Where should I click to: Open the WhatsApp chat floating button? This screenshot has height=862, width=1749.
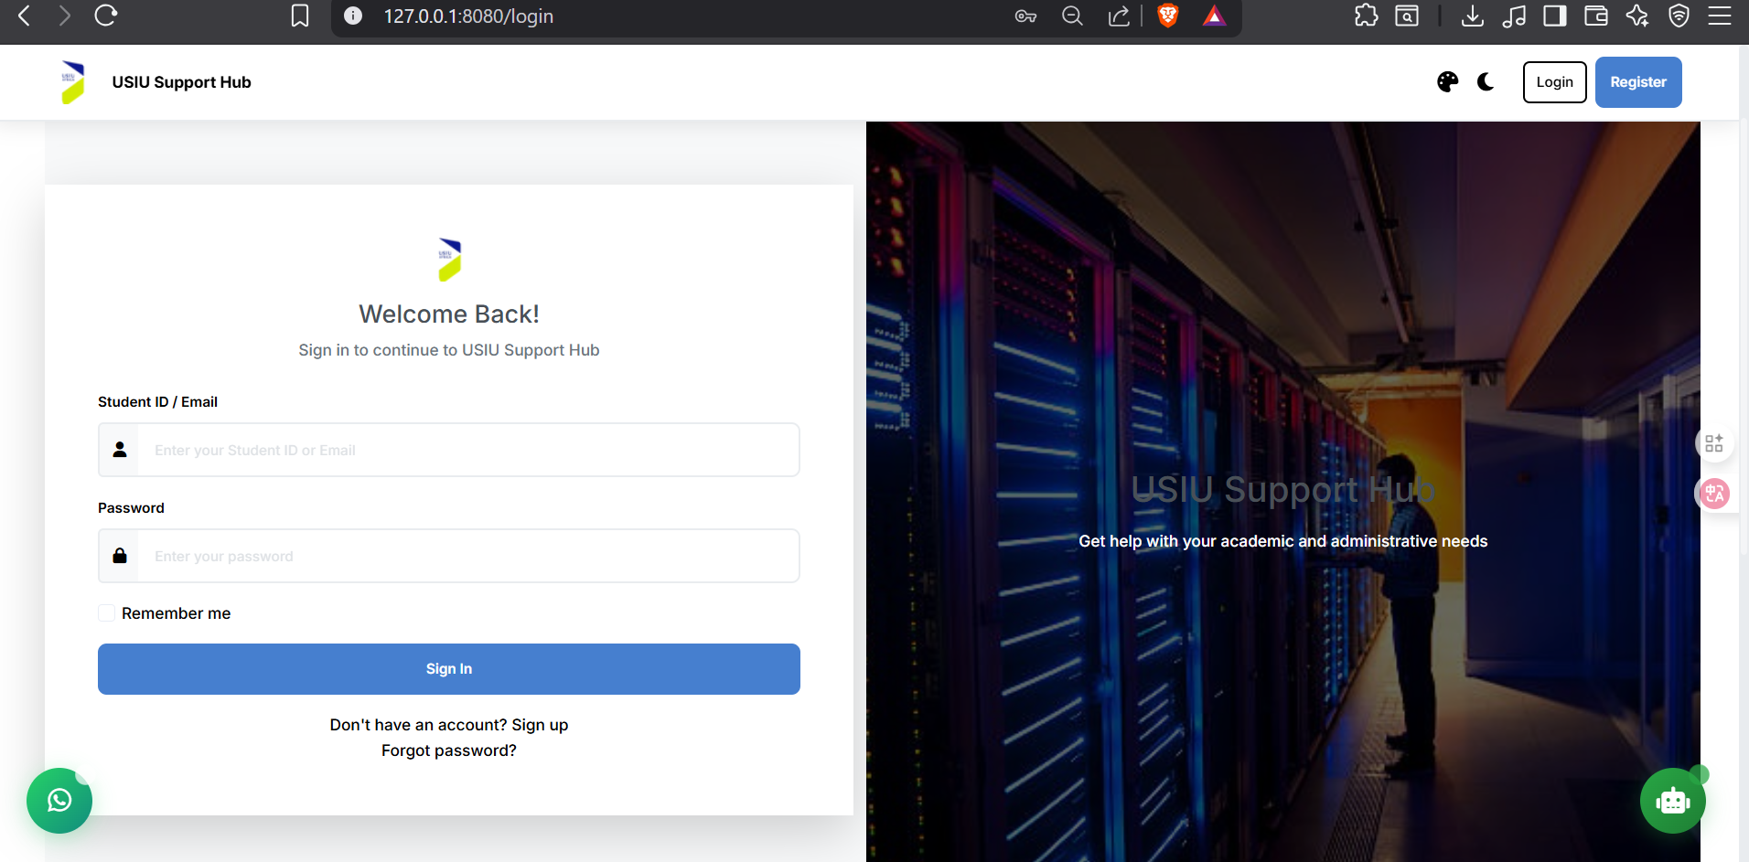(59, 800)
